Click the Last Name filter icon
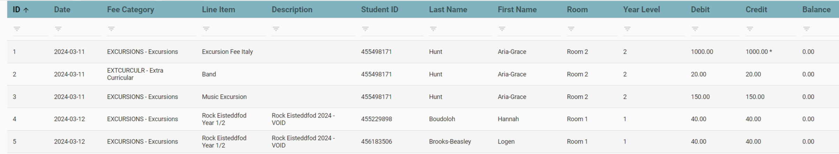The height and width of the screenshot is (154, 839). (433, 29)
